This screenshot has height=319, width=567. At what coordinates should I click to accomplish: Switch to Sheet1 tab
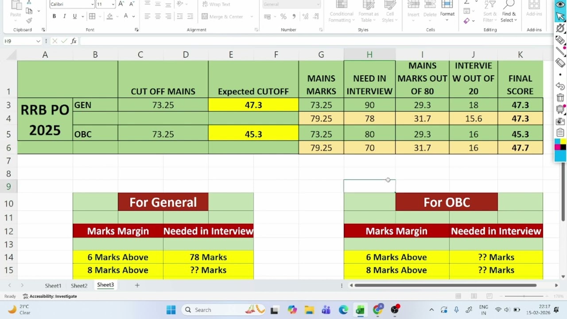click(x=53, y=286)
